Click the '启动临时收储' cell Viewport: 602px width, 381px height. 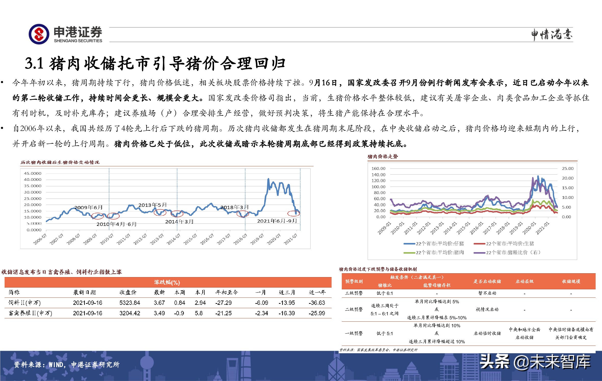[x=487, y=333]
